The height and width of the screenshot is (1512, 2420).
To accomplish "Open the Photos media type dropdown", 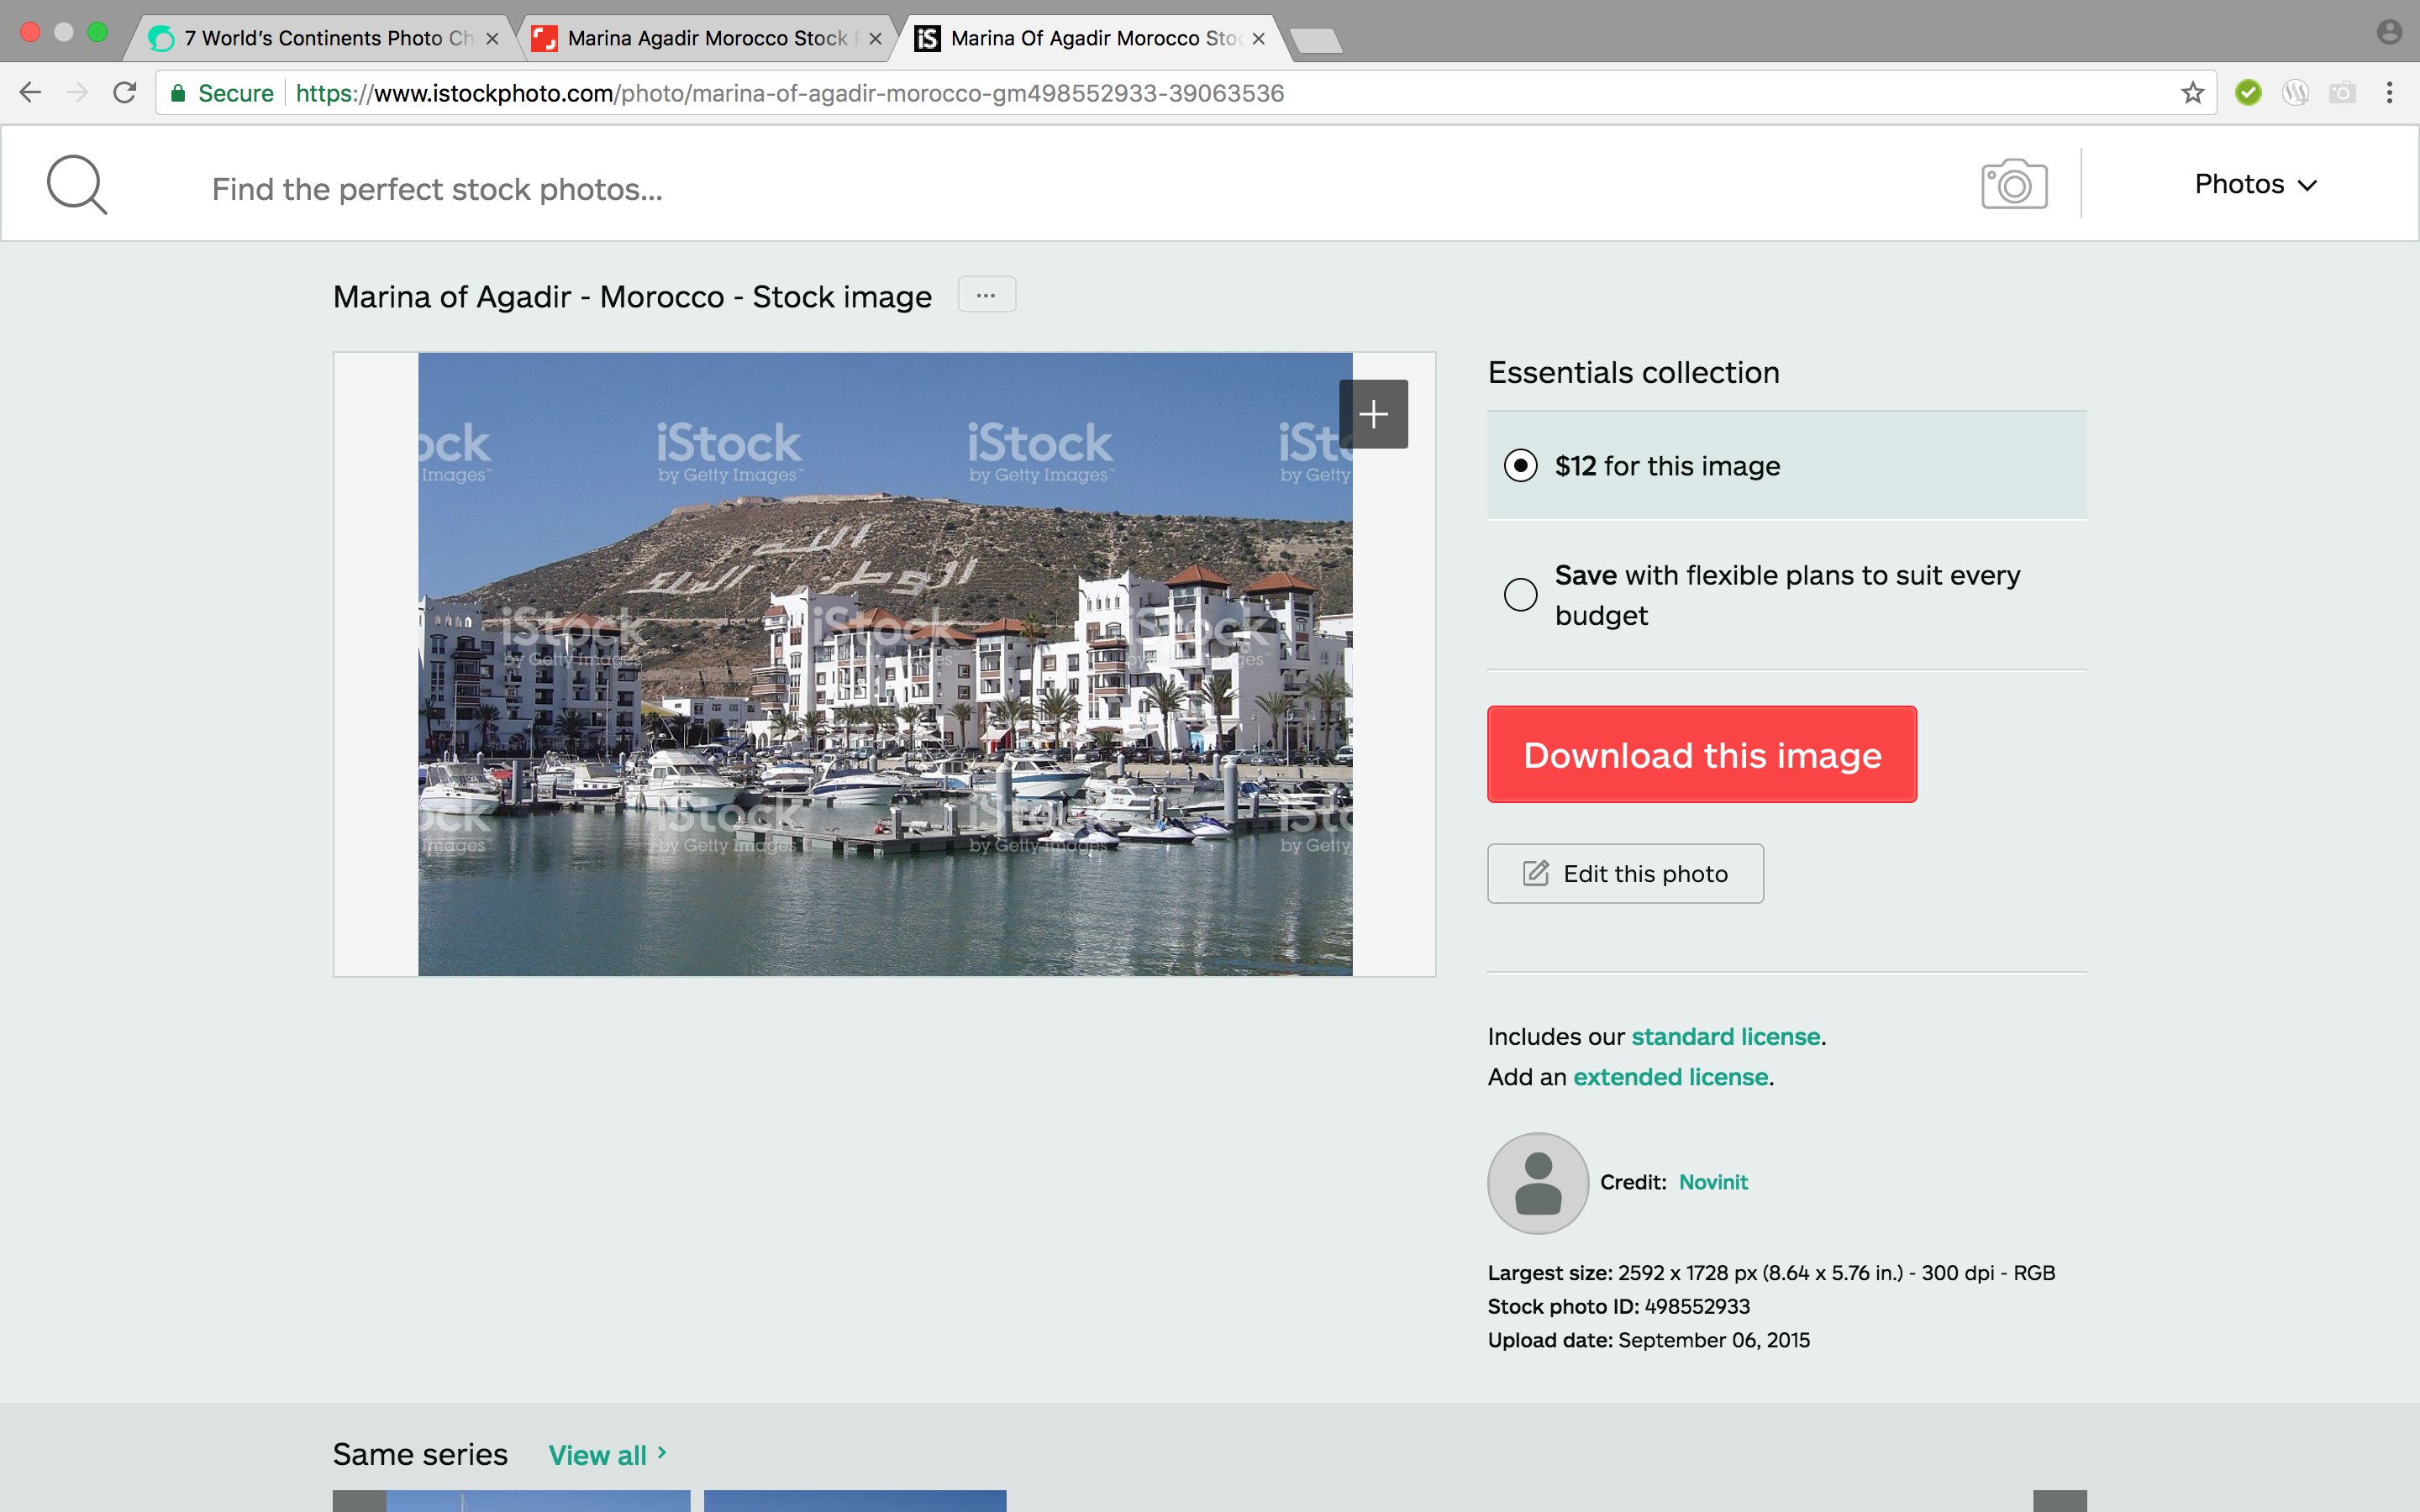I will (2255, 184).
